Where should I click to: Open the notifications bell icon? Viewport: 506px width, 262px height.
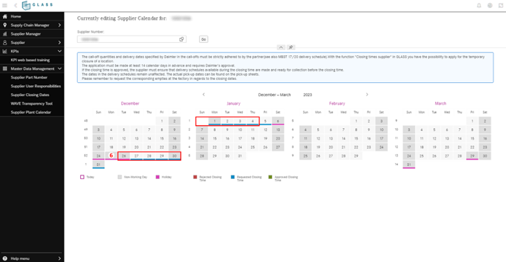tap(479, 6)
